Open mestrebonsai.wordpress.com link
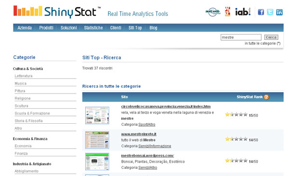Viewport: 289px width, 176px height. (147, 156)
